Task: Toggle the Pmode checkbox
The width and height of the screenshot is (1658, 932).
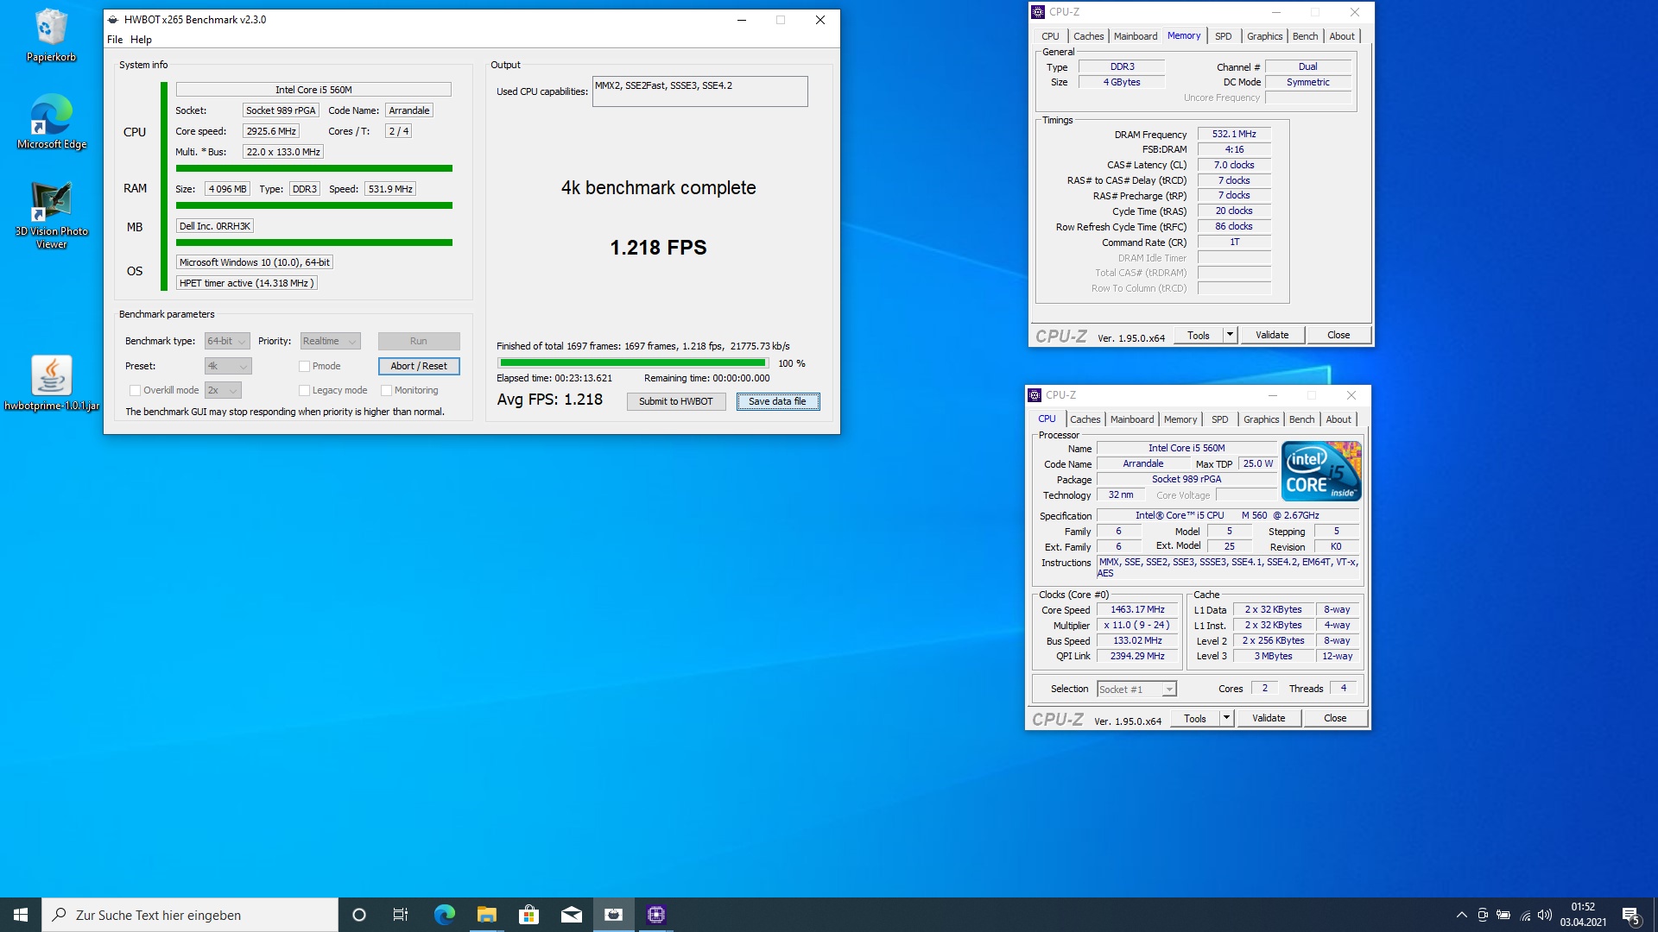Action: [304, 366]
